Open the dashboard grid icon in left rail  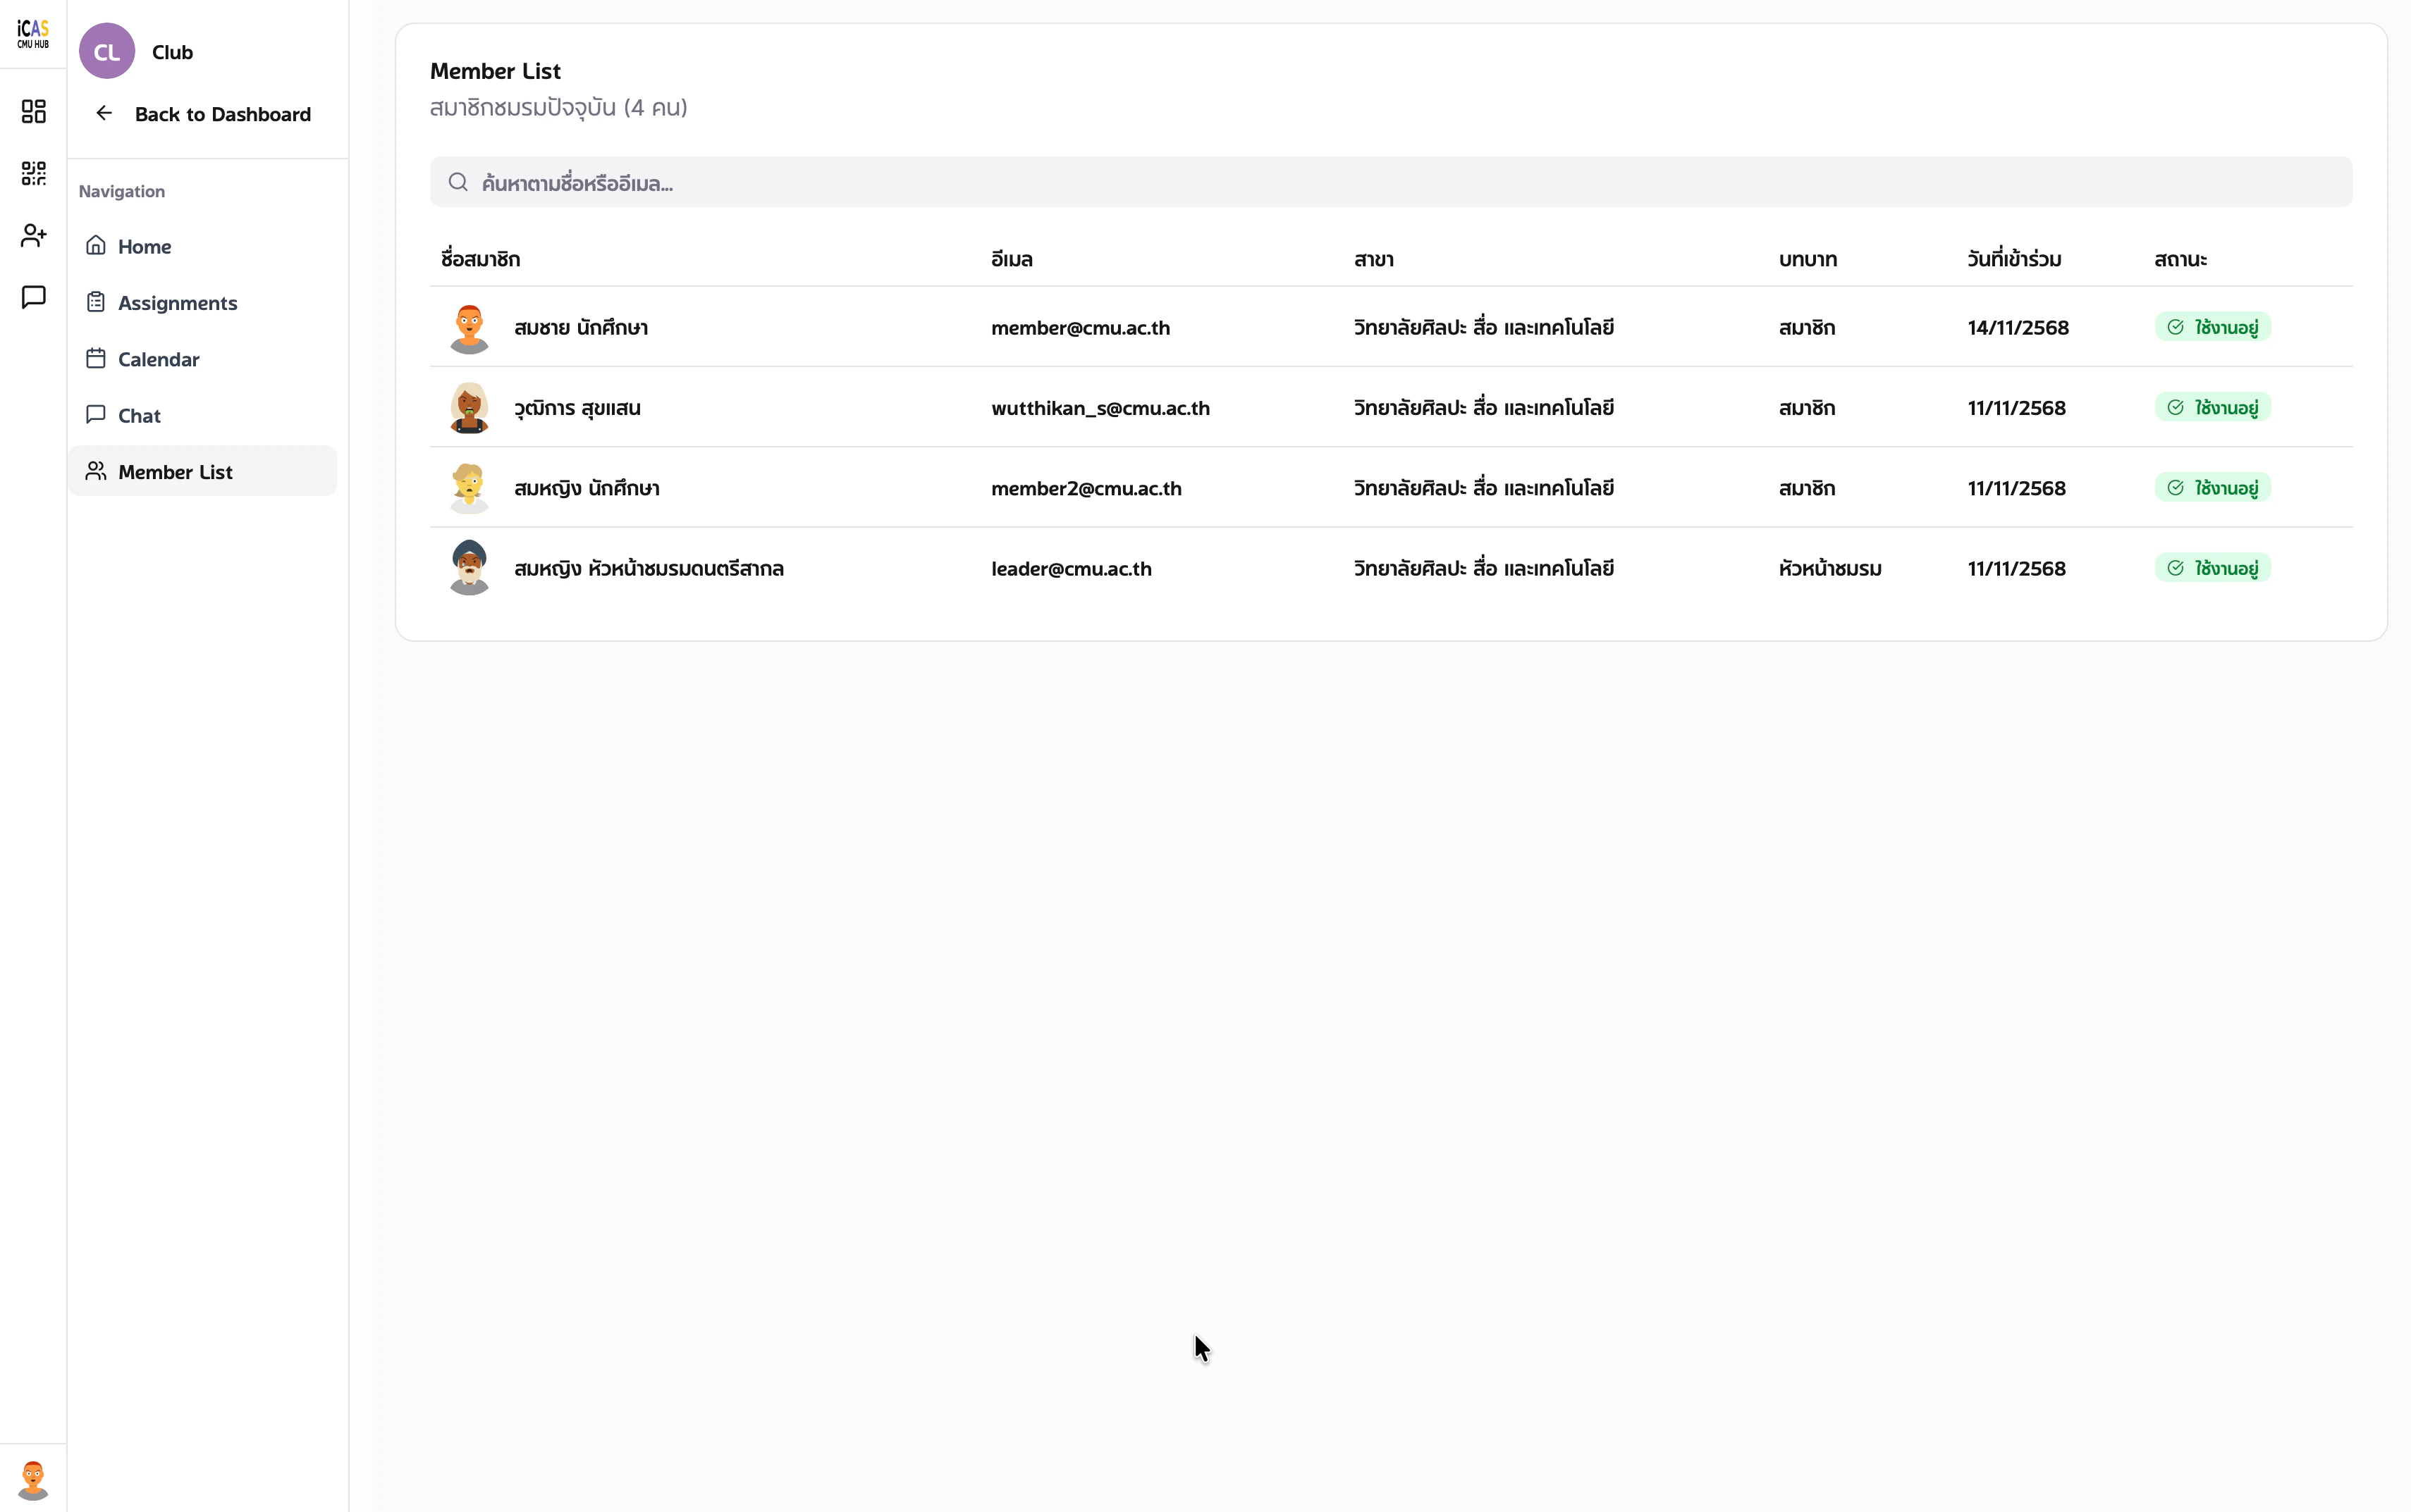[33, 111]
